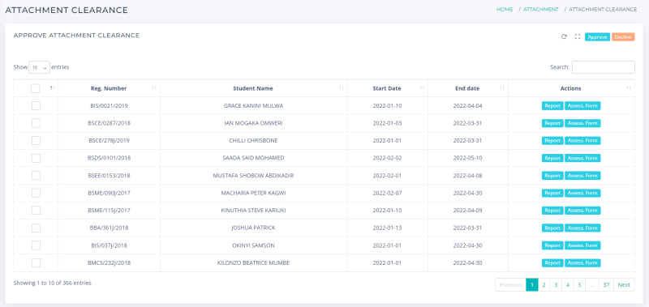
Task: Expand the card to fullscreen
Action: coord(578,36)
